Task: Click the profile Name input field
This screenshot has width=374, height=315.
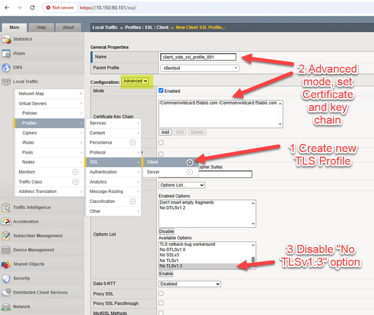Action: tap(198, 57)
